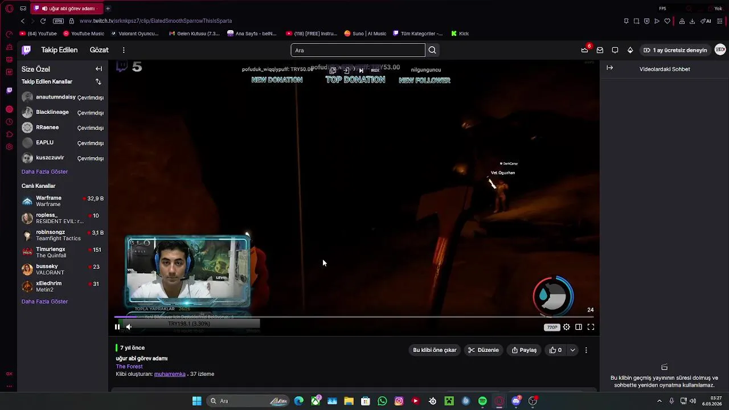
Task: Add page to favorites heart icon
Action: pyautogui.click(x=667, y=21)
